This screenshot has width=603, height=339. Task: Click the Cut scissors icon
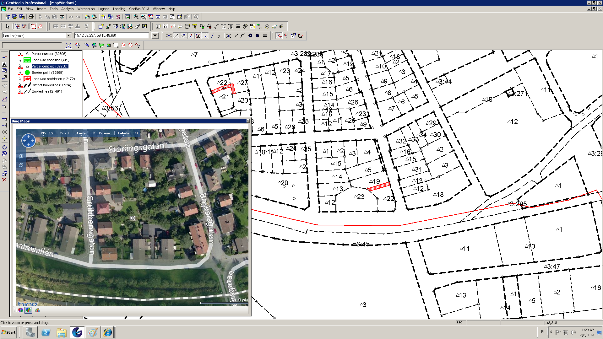point(40,17)
